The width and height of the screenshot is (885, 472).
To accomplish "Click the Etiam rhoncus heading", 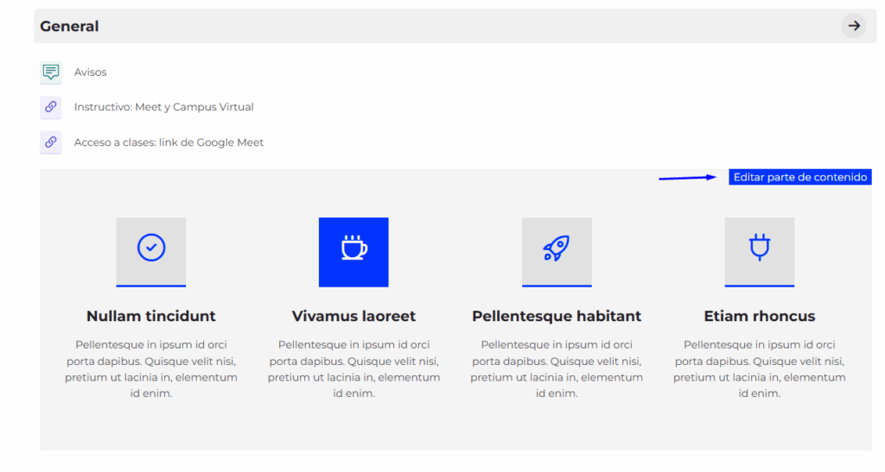I will click(759, 316).
